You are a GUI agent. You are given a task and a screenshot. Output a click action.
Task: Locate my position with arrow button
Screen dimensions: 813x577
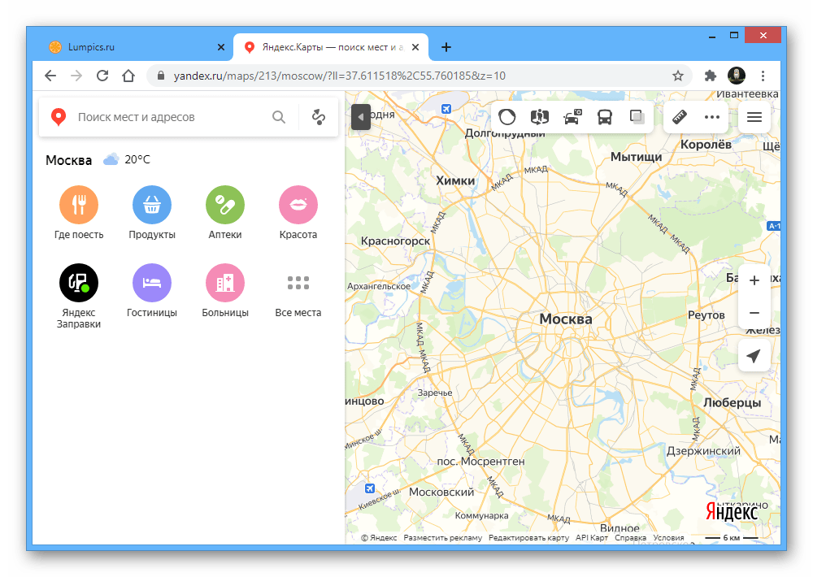pos(754,356)
